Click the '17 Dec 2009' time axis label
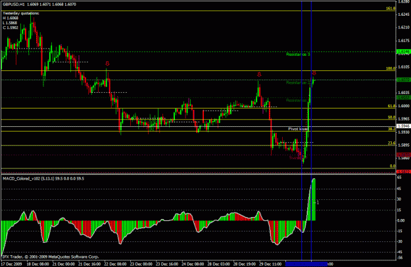Viewport: 411px width, 267px height. pos(12,264)
